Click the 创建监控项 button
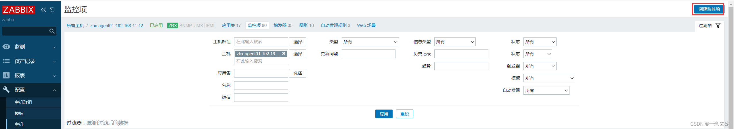The image size is (734, 129). tap(709, 9)
